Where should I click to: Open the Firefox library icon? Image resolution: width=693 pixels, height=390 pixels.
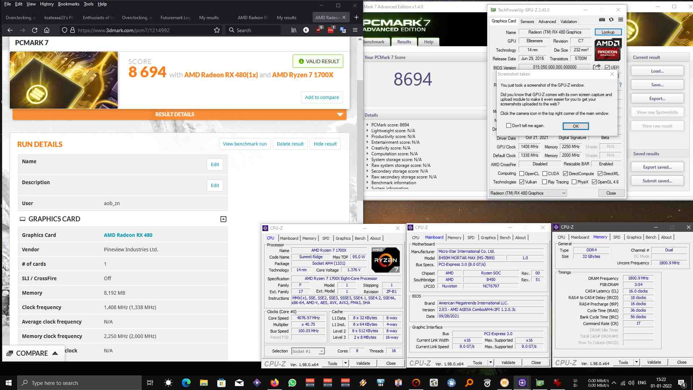coord(294,30)
